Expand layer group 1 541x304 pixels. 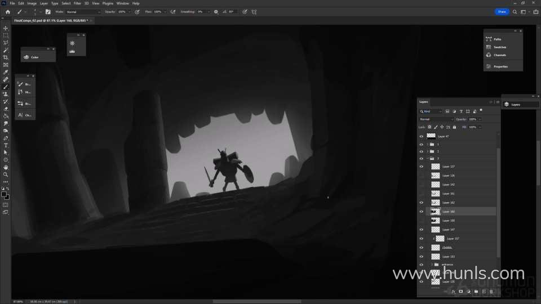tap(428, 145)
